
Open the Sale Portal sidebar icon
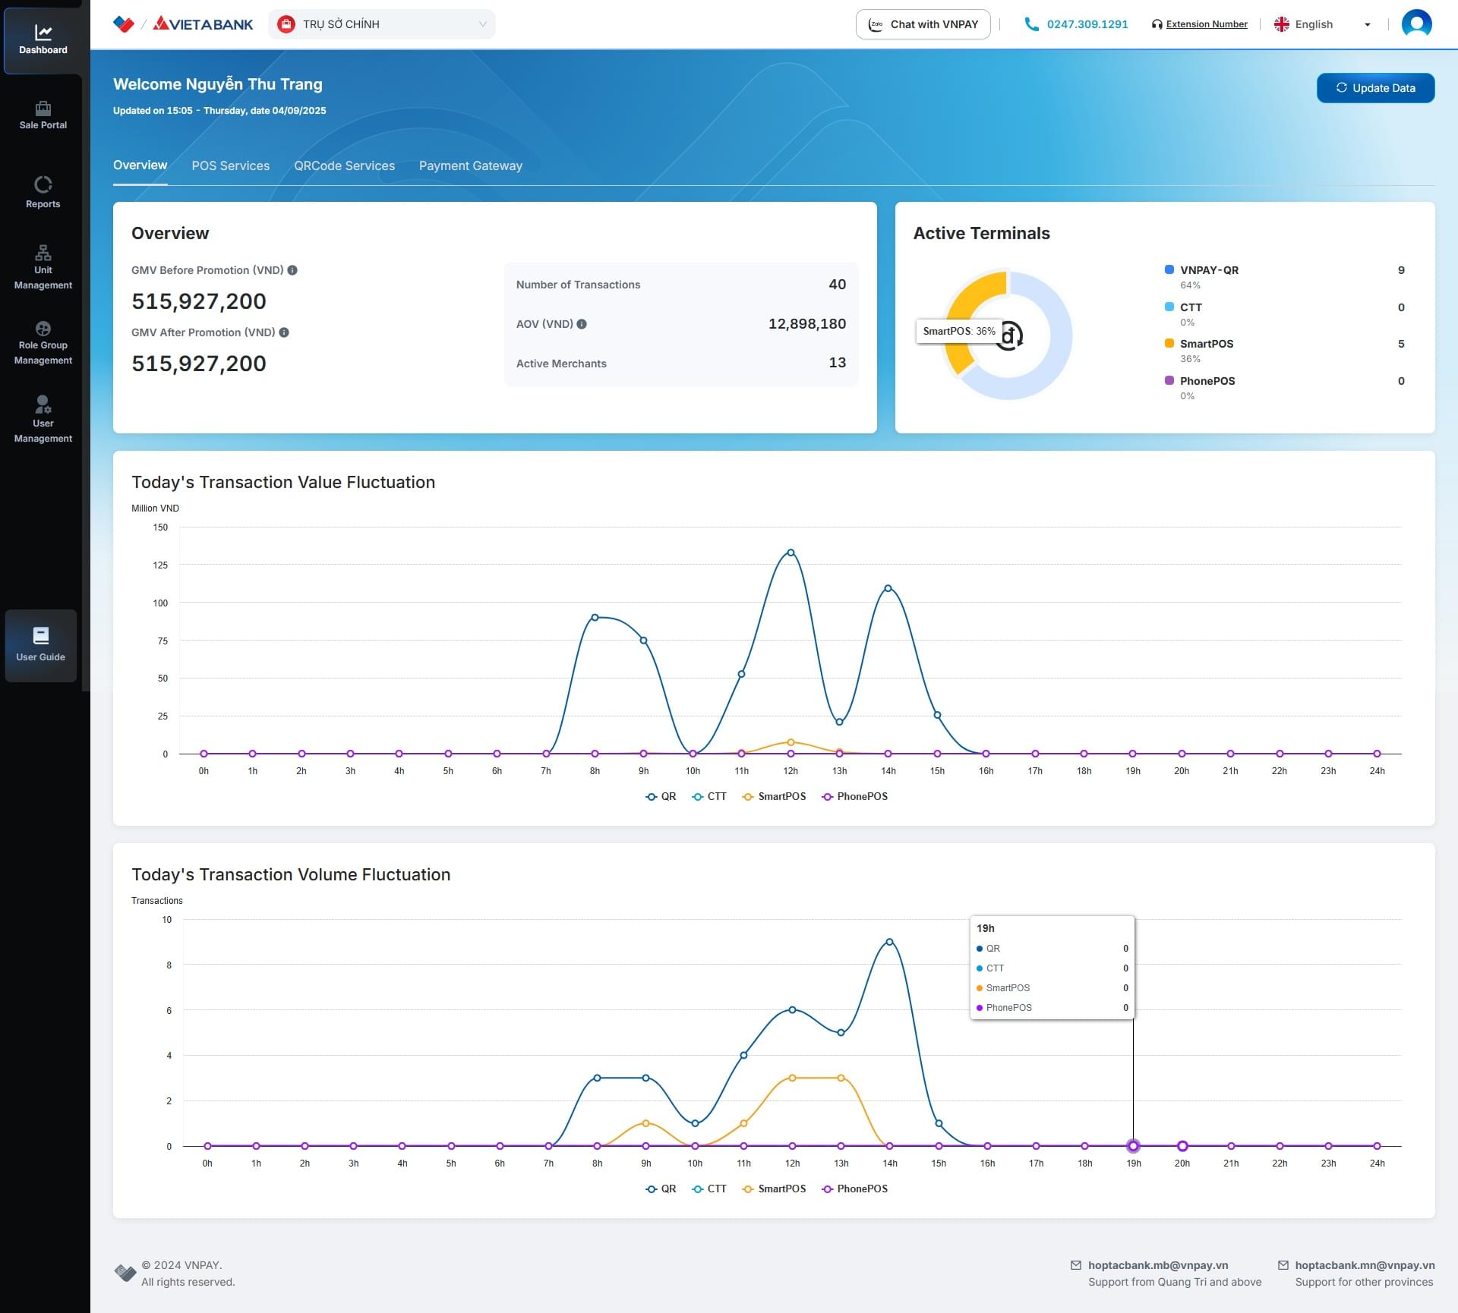[43, 109]
